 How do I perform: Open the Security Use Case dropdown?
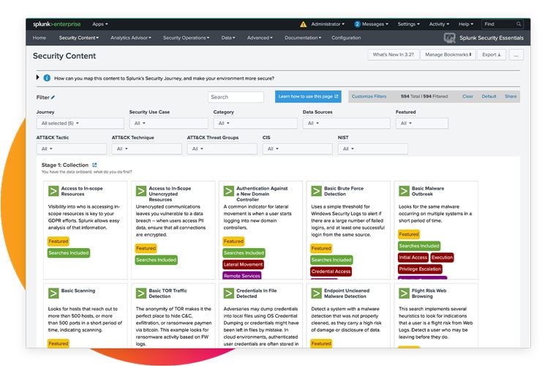click(x=168, y=124)
